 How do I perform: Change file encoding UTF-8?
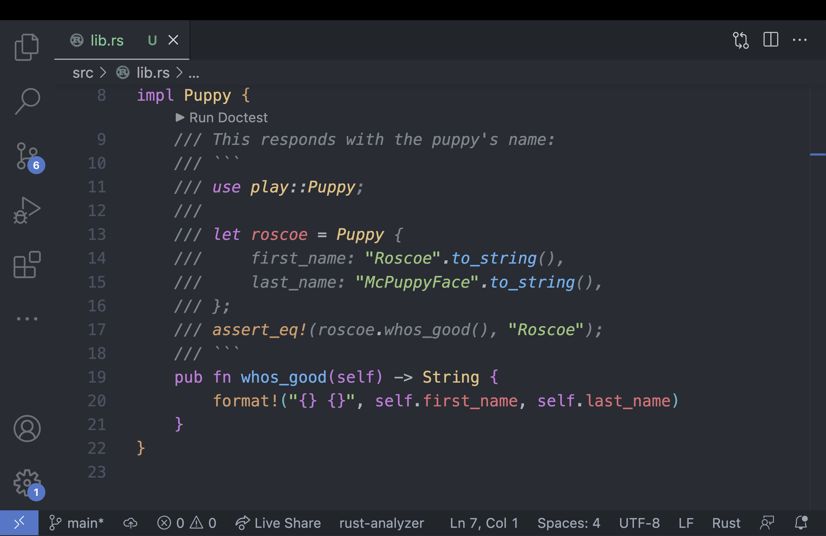coord(639,523)
